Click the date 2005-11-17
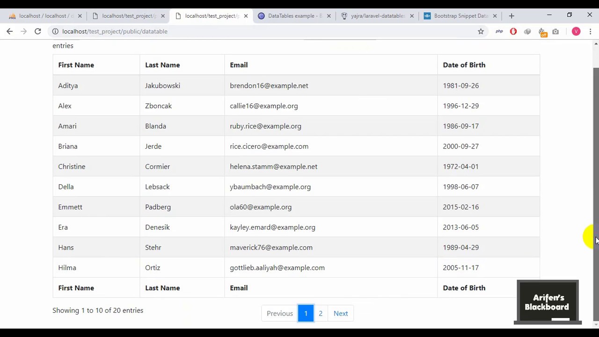Screen dimensions: 599x337 [x=460, y=268]
